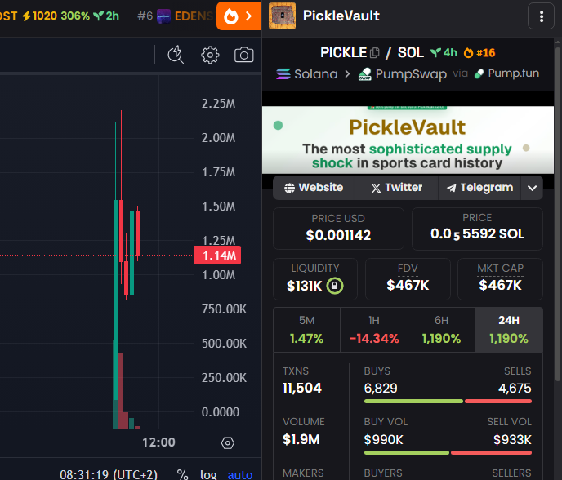Click the right panel vertical scrollbar
Screen dimensions: 562x480
tap(558, 215)
